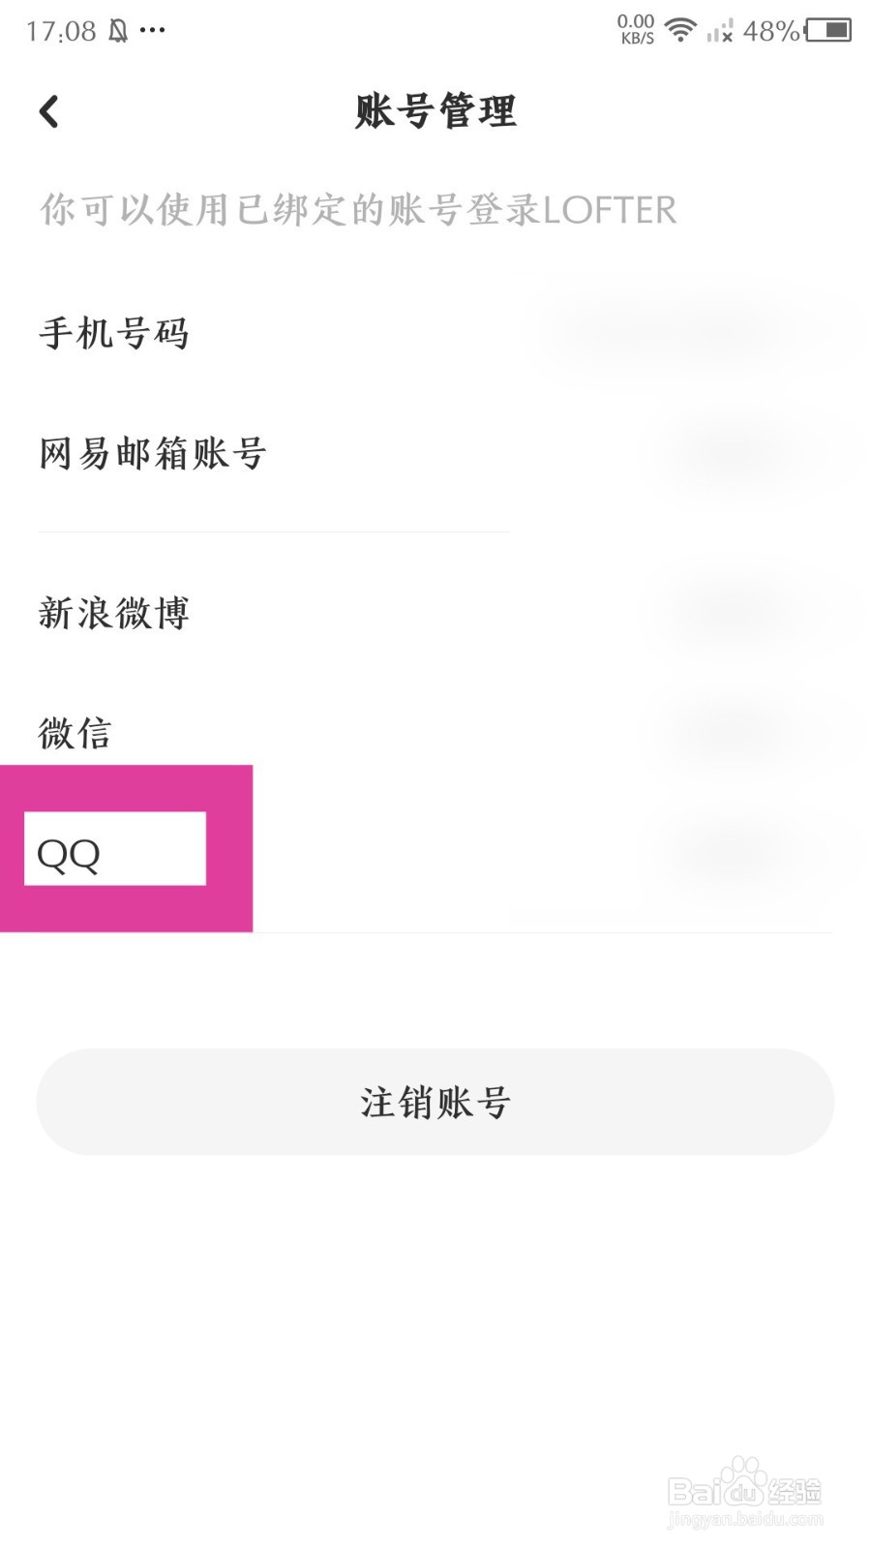871x1549 pixels.
Task: Tap the Wi-Fi signal icon
Action: (681, 31)
